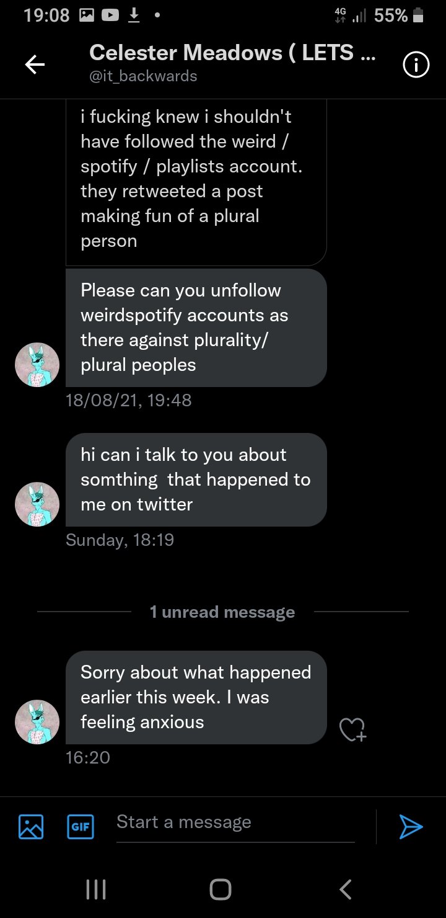Open conversation info icon
The width and height of the screenshot is (446, 918).
coord(416,65)
